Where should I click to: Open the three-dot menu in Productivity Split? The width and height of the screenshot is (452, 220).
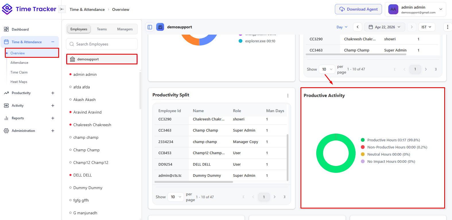click(x=288, y=96)
